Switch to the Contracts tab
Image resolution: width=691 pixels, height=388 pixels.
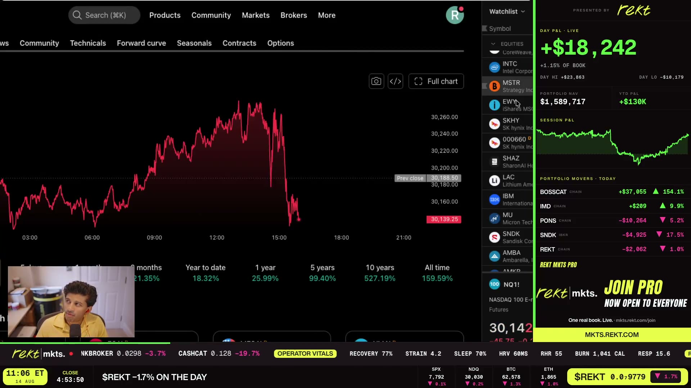pos(239,43)
